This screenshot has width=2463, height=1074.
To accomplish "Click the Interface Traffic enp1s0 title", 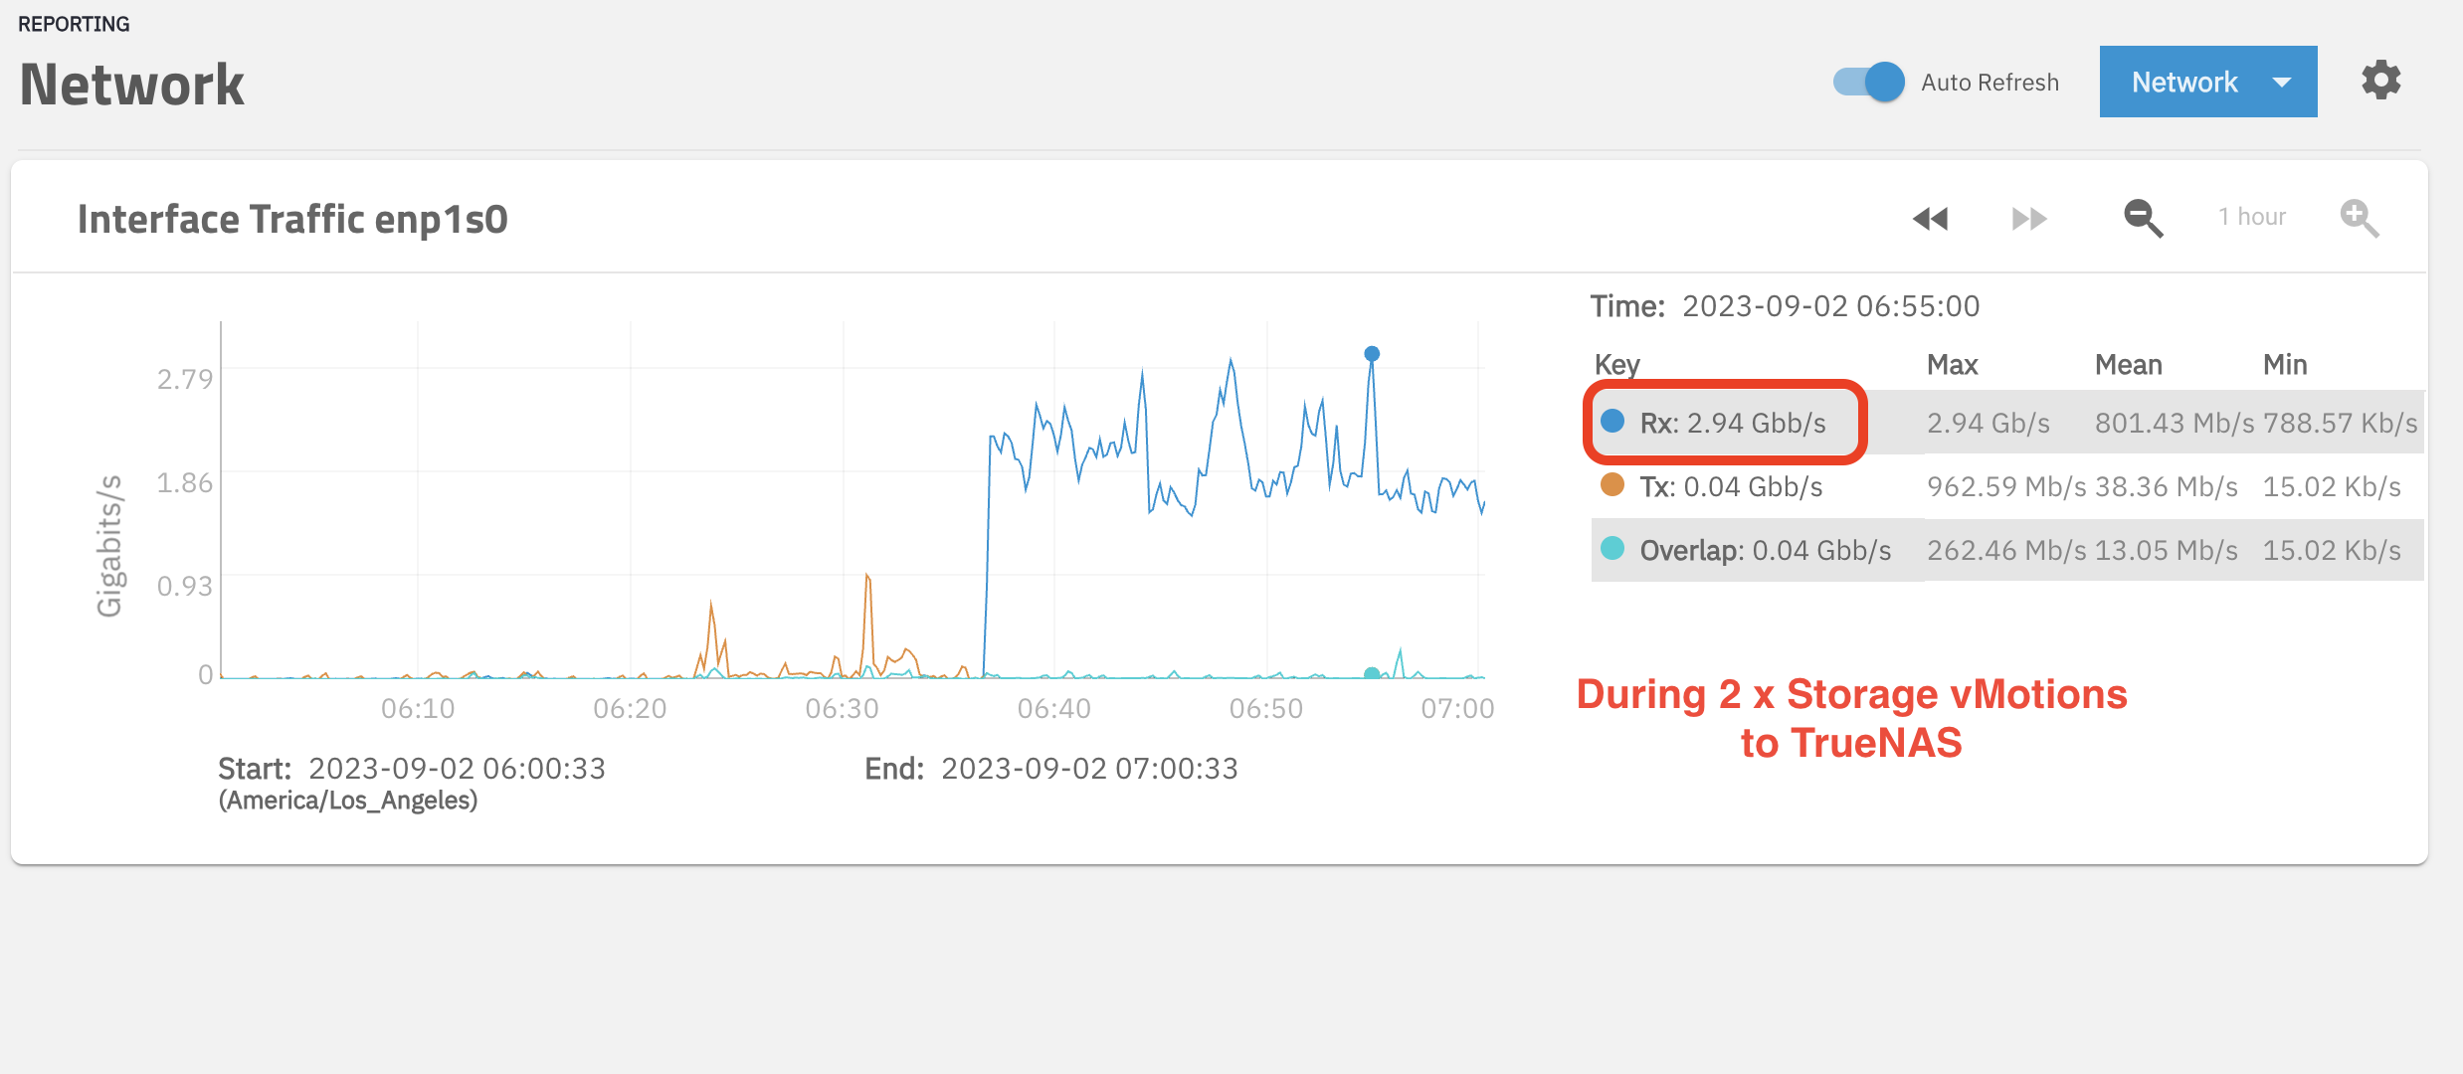I will [292, 219].
